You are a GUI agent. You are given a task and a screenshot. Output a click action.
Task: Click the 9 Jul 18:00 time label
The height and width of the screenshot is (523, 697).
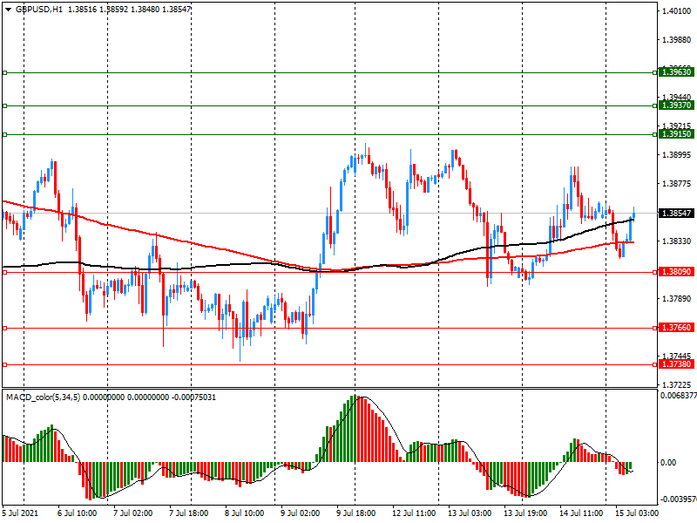[x=356, y=513]
